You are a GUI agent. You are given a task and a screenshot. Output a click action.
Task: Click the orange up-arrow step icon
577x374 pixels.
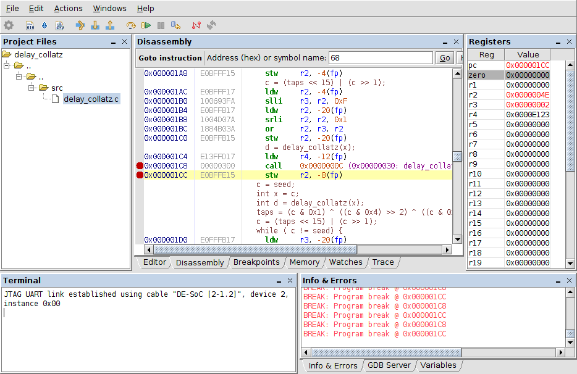(110, 25)
